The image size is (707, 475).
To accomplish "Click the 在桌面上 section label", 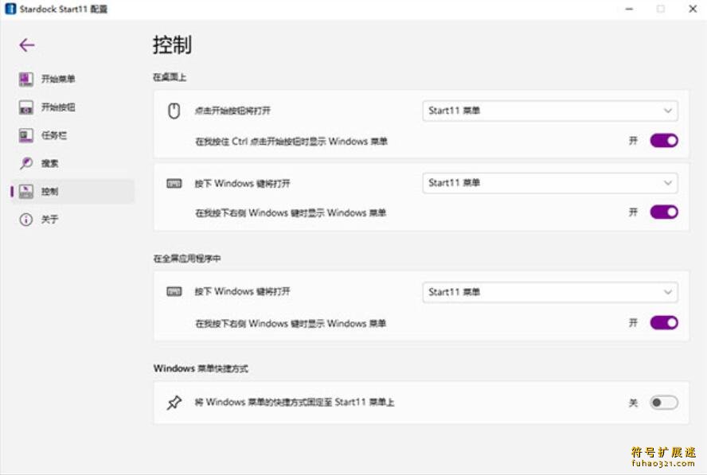I will point(170,77).
